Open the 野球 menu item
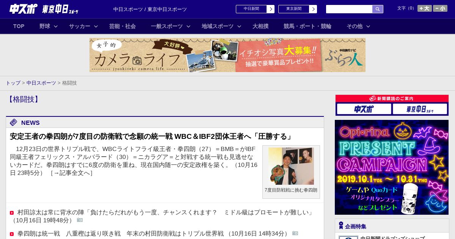This screenshot has width=455, height=239. point(45,26)
